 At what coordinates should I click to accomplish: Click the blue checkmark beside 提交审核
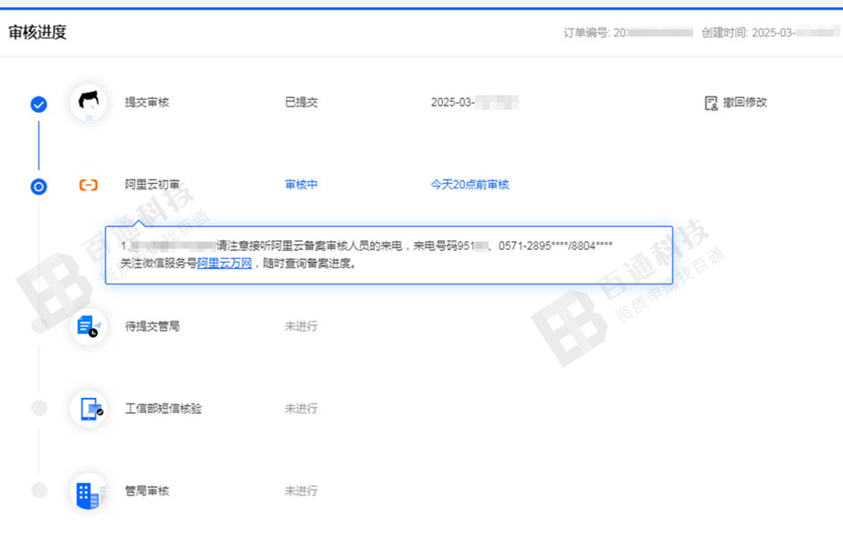pyautogui.click(x=39, y=104)
